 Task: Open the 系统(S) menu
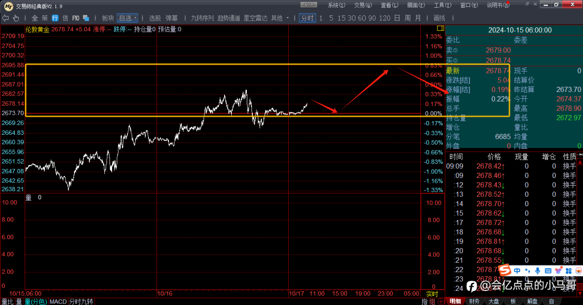tap(337, 5)
